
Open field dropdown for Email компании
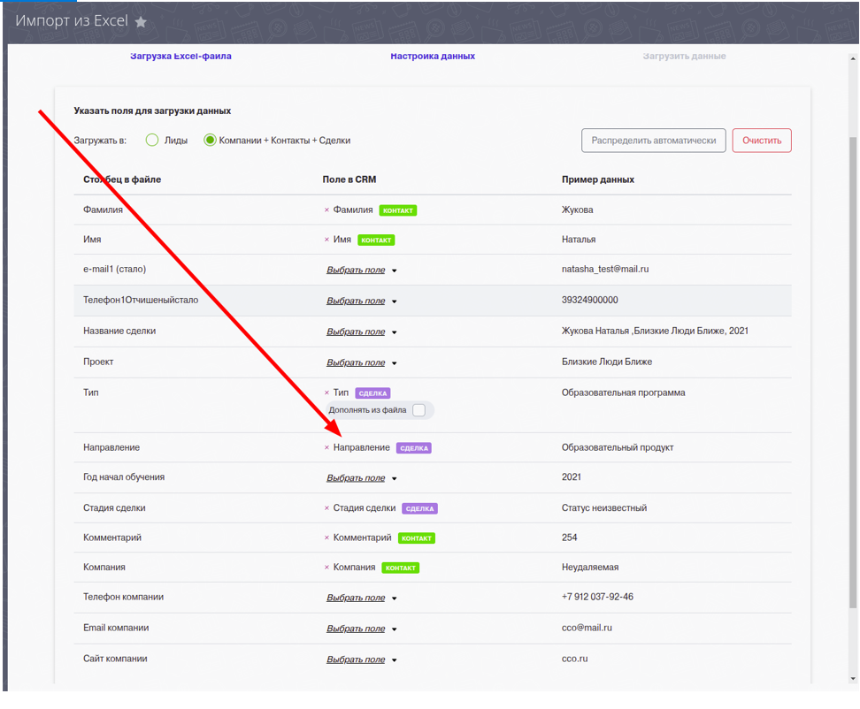tap(362, 629)
